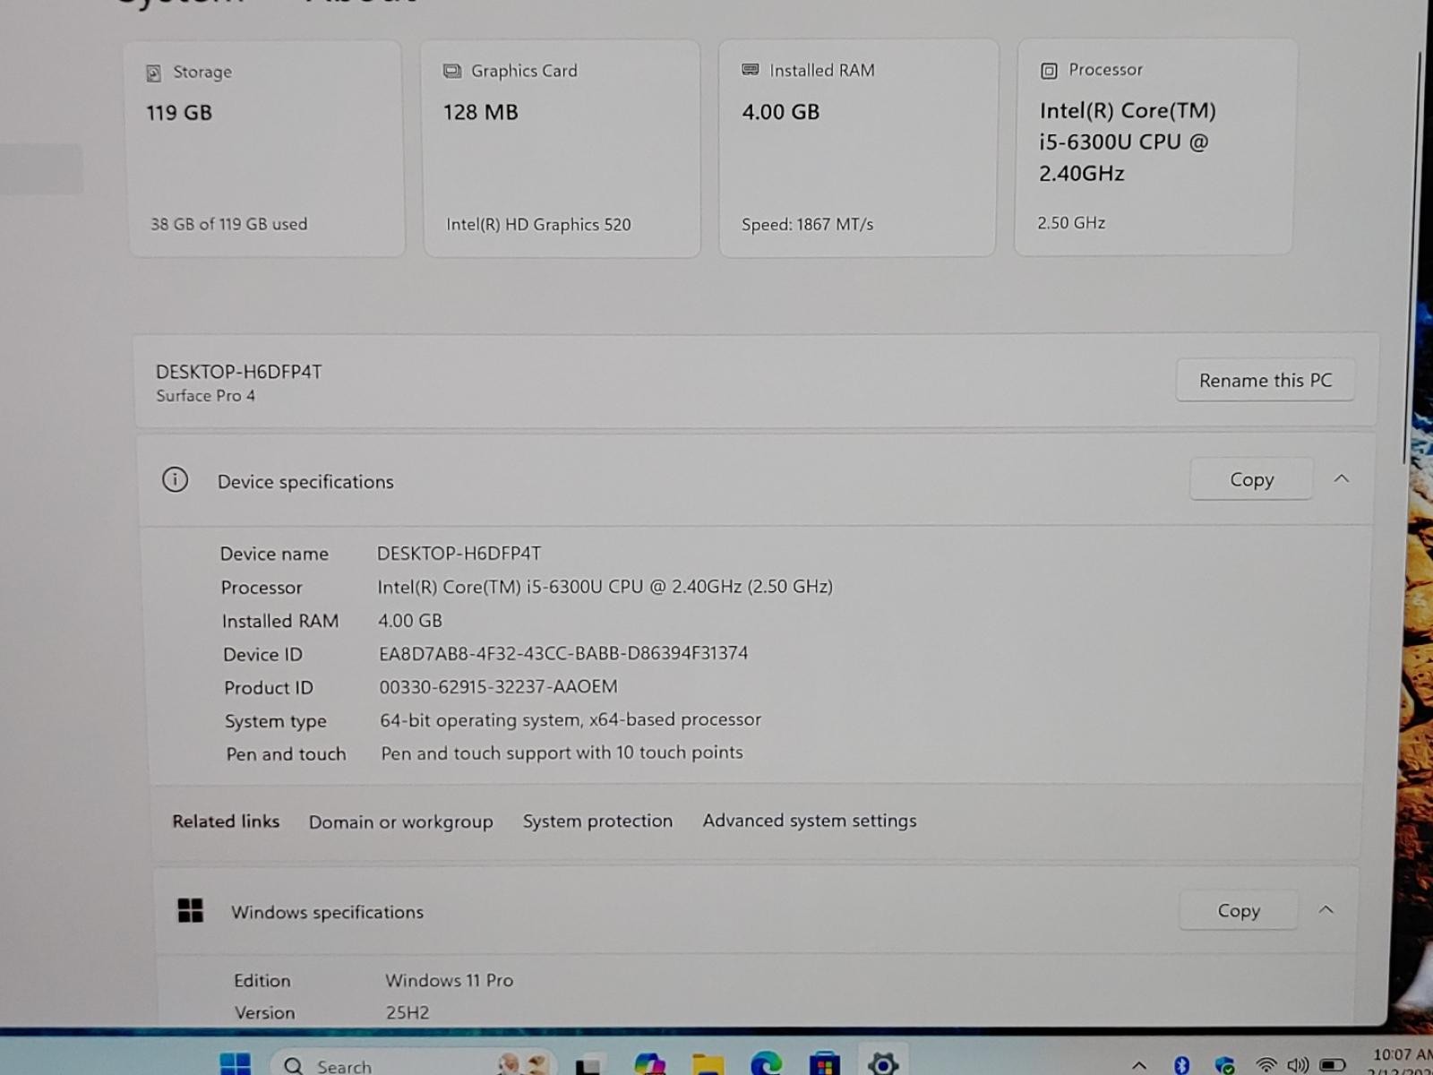Click 'DESKTOP-H6DFP4T' device name value in specifications
Screen dimensions: 1433x1075
pos(459,554)
